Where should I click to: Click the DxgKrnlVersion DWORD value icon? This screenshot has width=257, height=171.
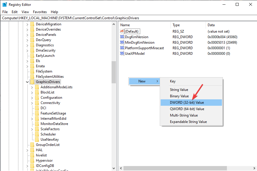click(122, 37)
